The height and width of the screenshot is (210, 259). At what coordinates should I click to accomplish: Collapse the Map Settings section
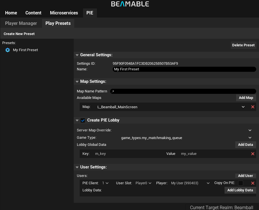(x=77, y=82)
